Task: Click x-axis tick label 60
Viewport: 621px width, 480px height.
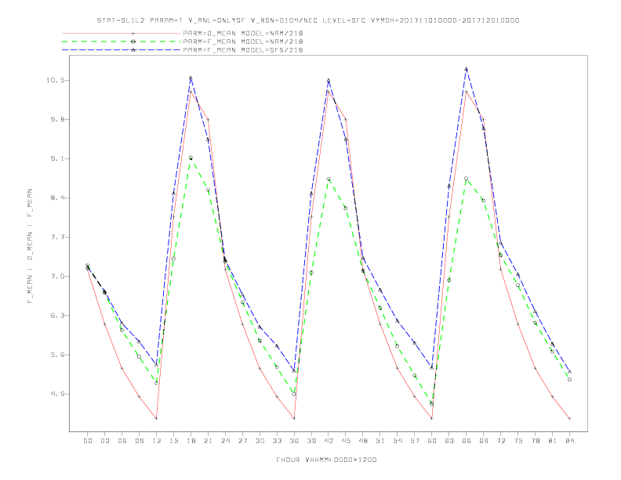Action: 432,441
